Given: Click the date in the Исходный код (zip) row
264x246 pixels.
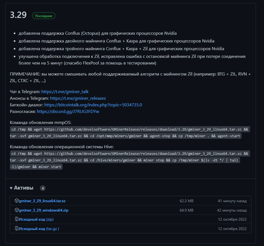Looking at the screenshot, I should [x=232, y=219].
